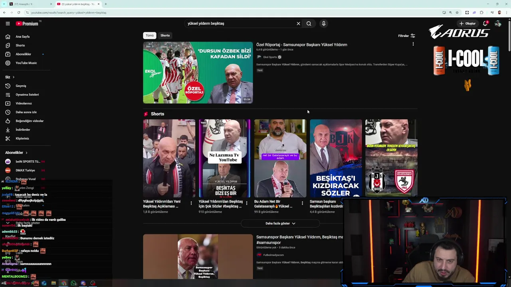Open Daha sonra izle list
The height and width of the screenshot is (287, 511).
pyautogui.click(x=26, y=112)
